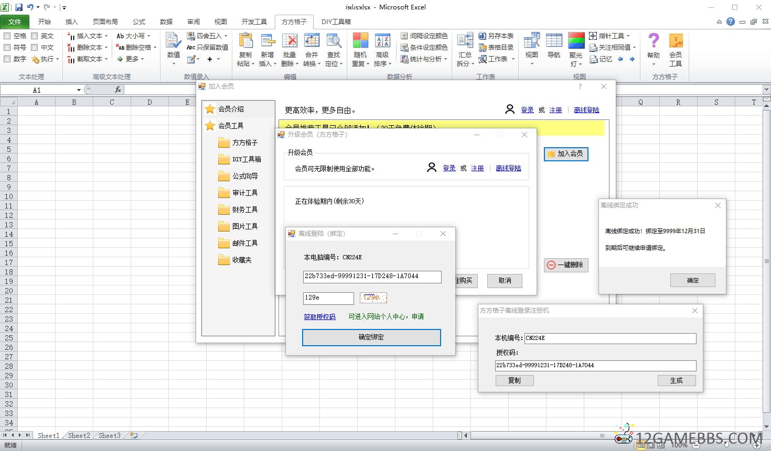
Task: Click 取消 cancel in 升级会员 dialog
Action: point(505,281)
